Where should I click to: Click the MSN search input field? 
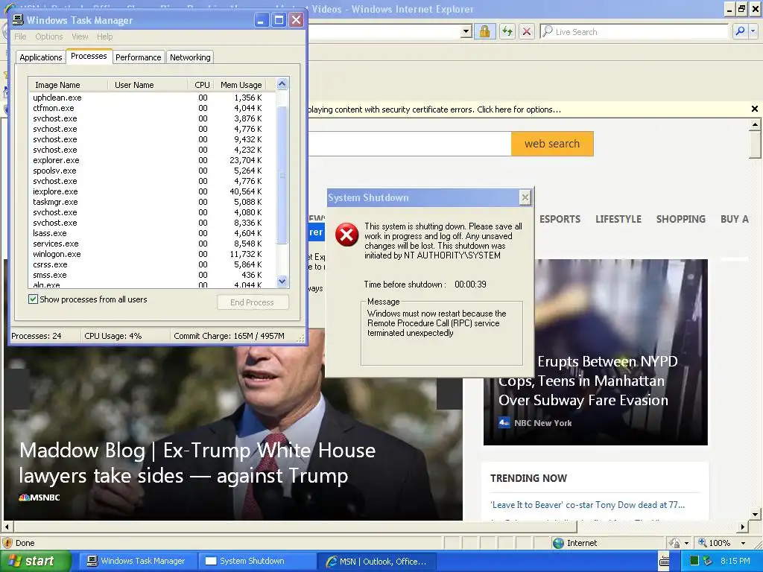(x=409, y=144)
